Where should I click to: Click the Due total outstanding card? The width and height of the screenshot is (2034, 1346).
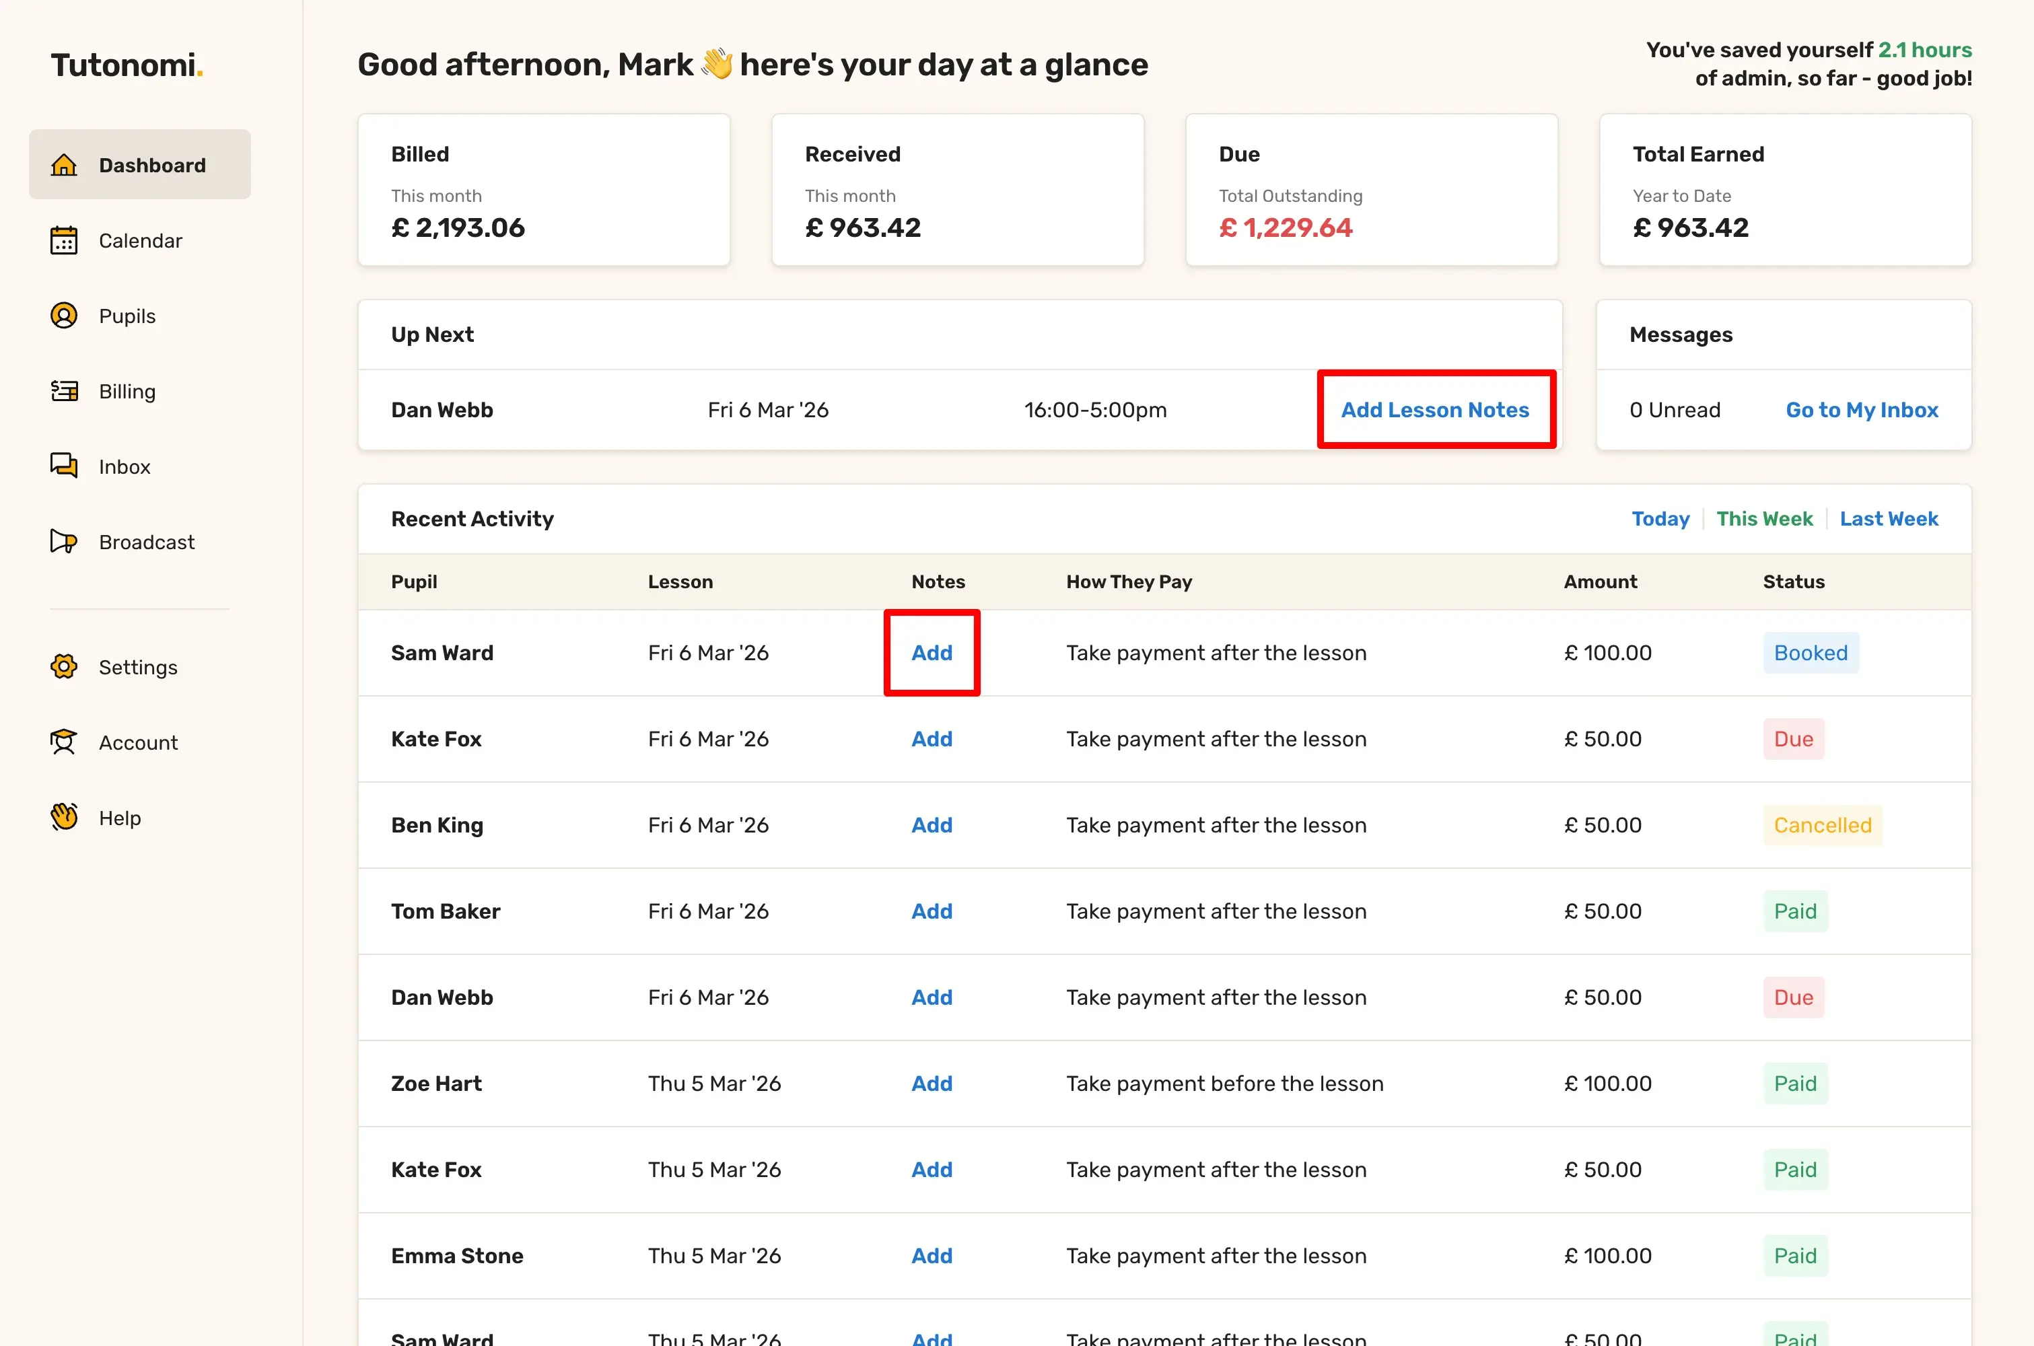click(x=1370, y=190)
